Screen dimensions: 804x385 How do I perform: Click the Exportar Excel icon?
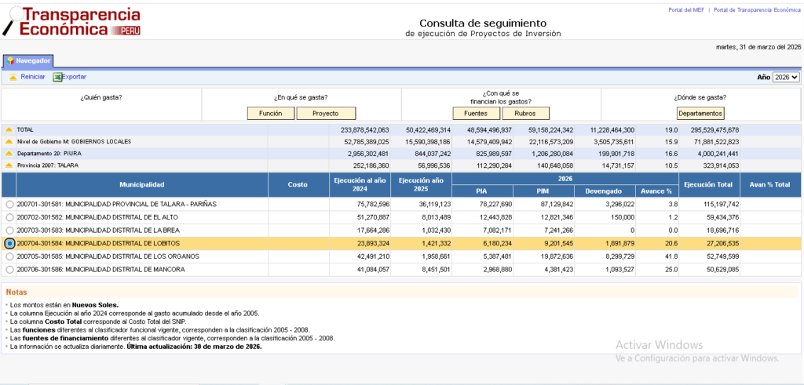(57, 77)
